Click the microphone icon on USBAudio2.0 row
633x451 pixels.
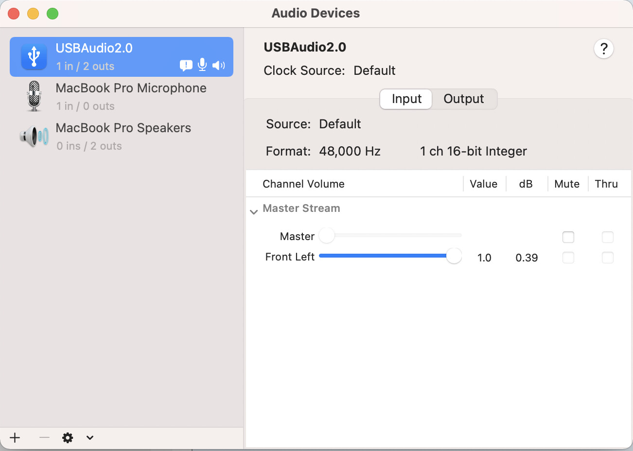point(202,65)
